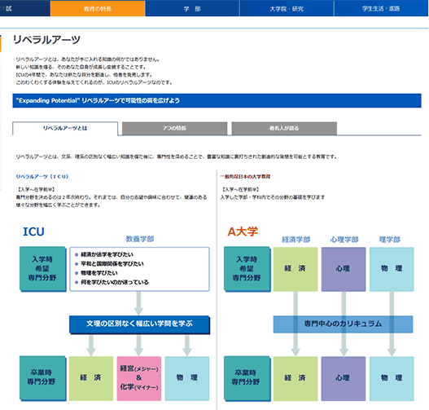Click the pink 経営(メジャー)&化学(マイナー) box

(139, 378)
